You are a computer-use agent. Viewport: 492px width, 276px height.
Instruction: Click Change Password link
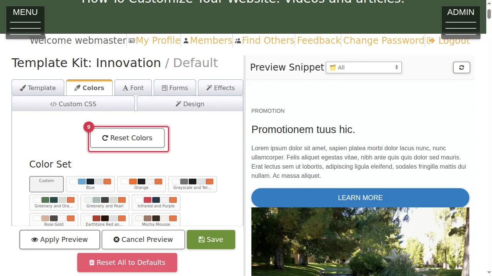tap(384, 41)
